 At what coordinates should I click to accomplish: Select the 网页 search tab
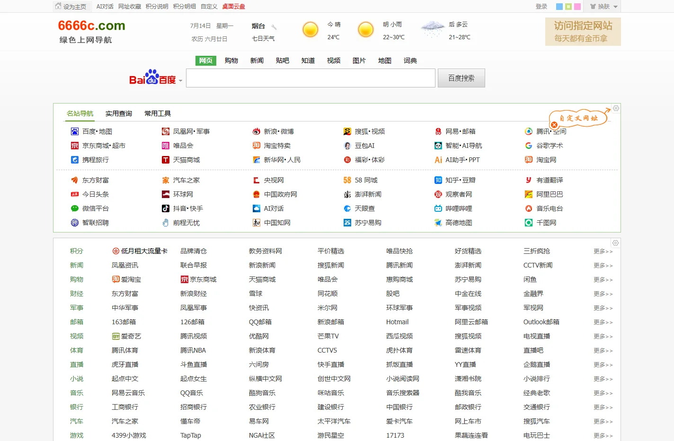(x=206, y=61)
